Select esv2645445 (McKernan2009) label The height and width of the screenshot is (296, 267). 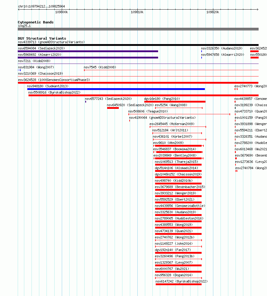coord(172,124)
